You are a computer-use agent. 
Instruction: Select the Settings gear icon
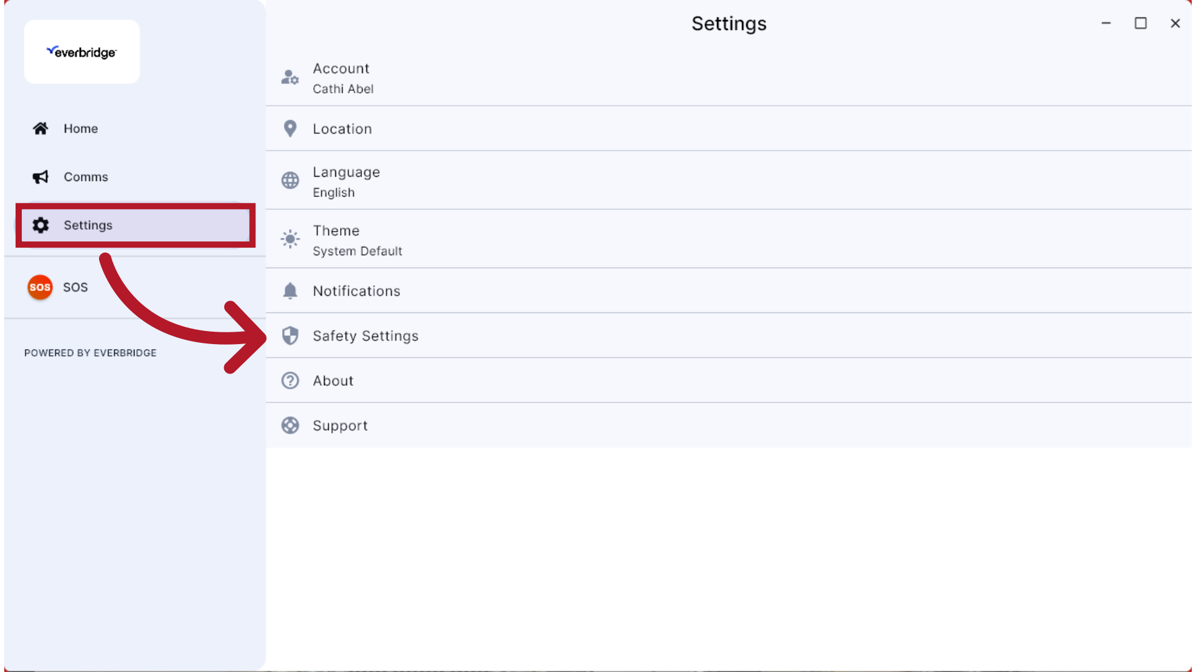40,225
